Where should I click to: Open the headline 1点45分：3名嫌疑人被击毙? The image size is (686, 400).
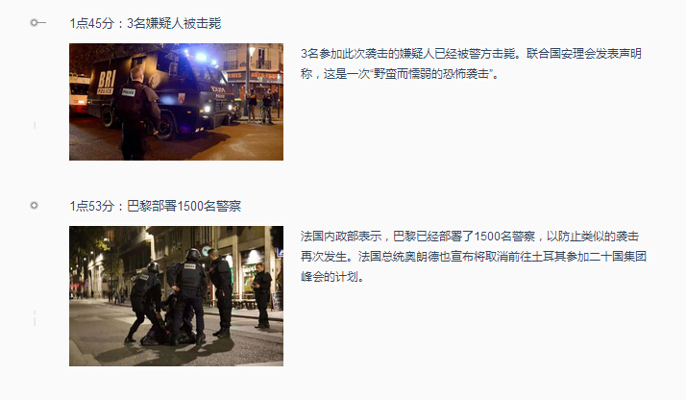tap(145, 23)
